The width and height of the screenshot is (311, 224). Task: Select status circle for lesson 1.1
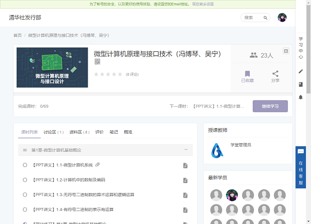pos(25,165)
